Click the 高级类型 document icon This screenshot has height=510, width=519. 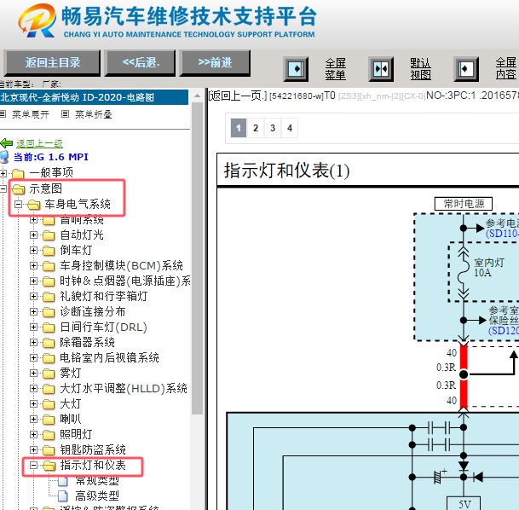[63, 496]
